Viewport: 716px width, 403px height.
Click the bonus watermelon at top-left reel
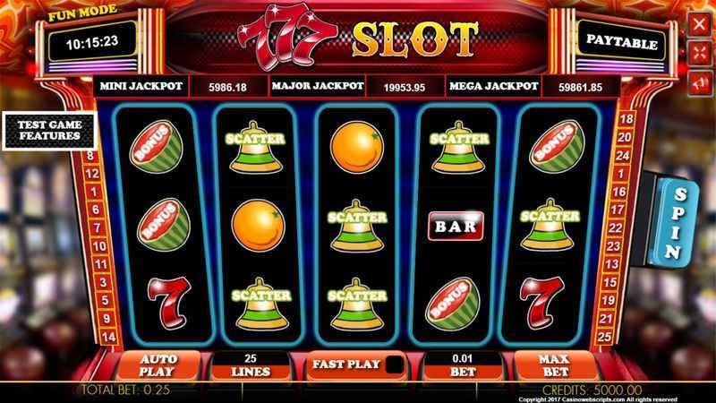tap(156, 147)
